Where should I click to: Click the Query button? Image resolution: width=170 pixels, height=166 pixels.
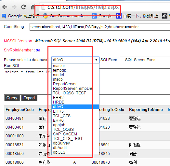click(12, 98)
